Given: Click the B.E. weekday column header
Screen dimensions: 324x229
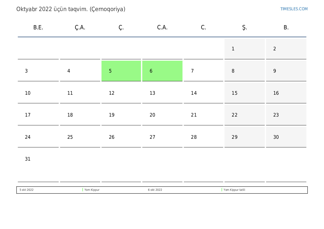Looking at the screenshot, I should pyautogui.click(x=38, y=27).
